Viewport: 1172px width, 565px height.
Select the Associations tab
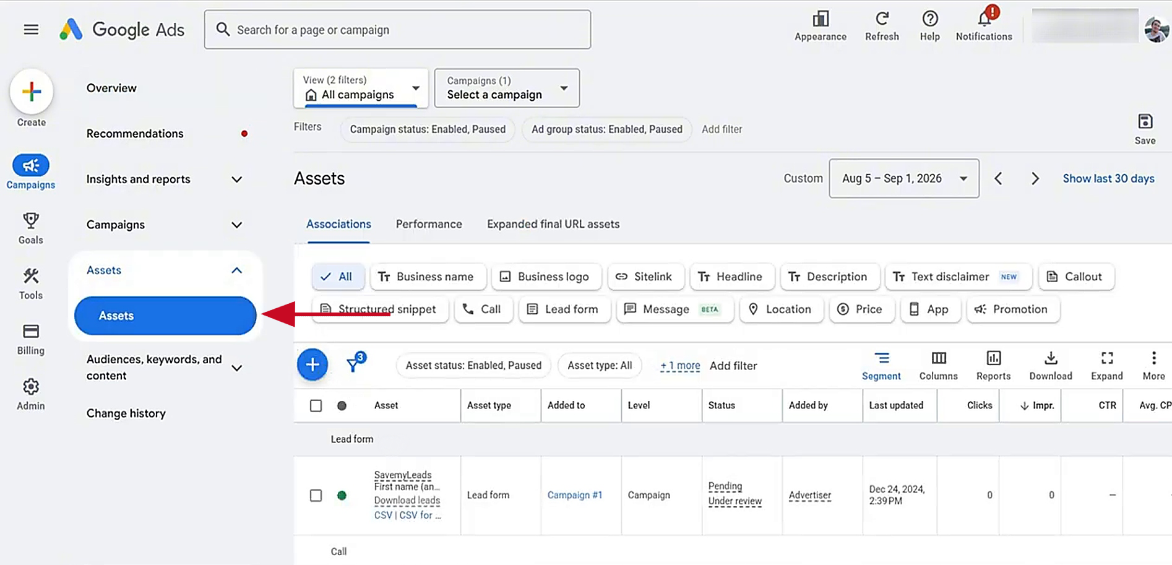(338, 224)
